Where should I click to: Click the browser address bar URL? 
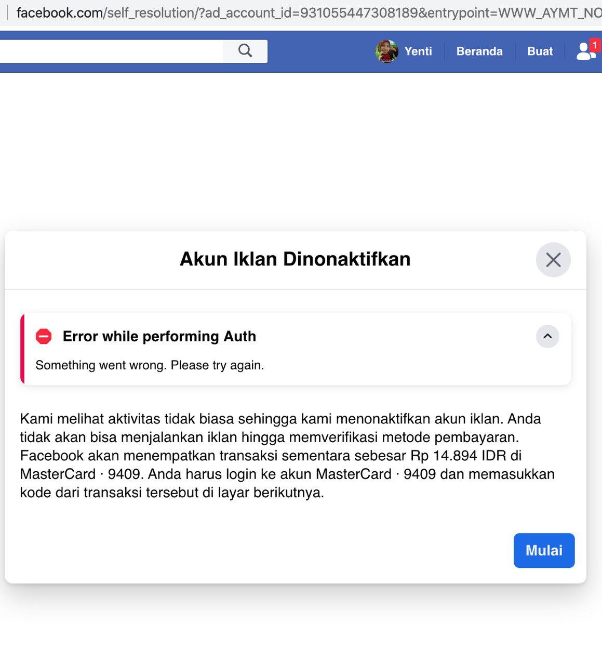tap(309, 12)
